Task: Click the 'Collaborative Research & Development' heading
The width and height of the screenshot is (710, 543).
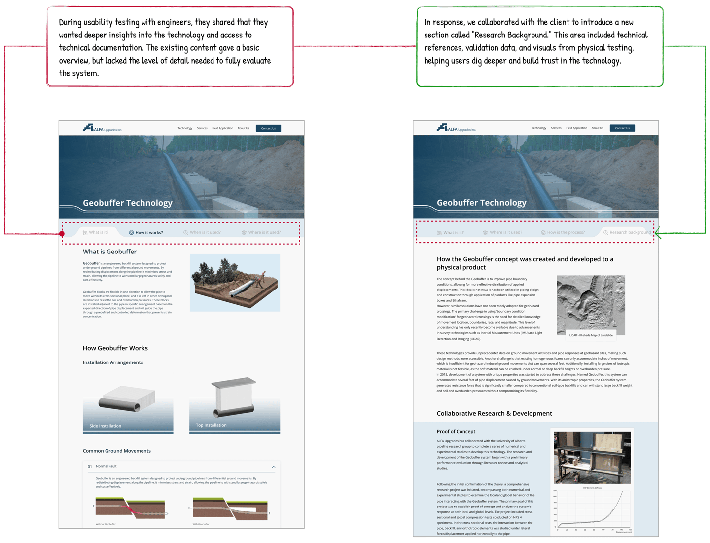Action: coord(495,414)
